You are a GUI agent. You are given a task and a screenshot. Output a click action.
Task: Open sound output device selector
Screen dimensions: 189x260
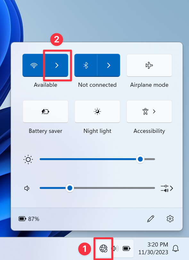[167, 189]
